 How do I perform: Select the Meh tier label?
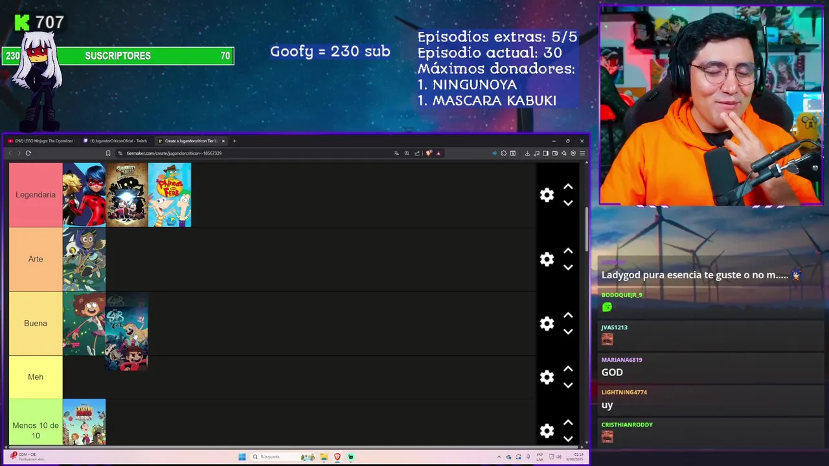click(36, 377)
